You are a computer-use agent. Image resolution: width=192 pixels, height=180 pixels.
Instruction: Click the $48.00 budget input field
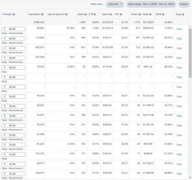click(14, 39)
